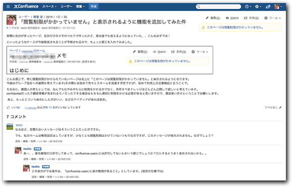
Task: Click the はじめに heading in the embedded image
Action: [x=19, y=70]
